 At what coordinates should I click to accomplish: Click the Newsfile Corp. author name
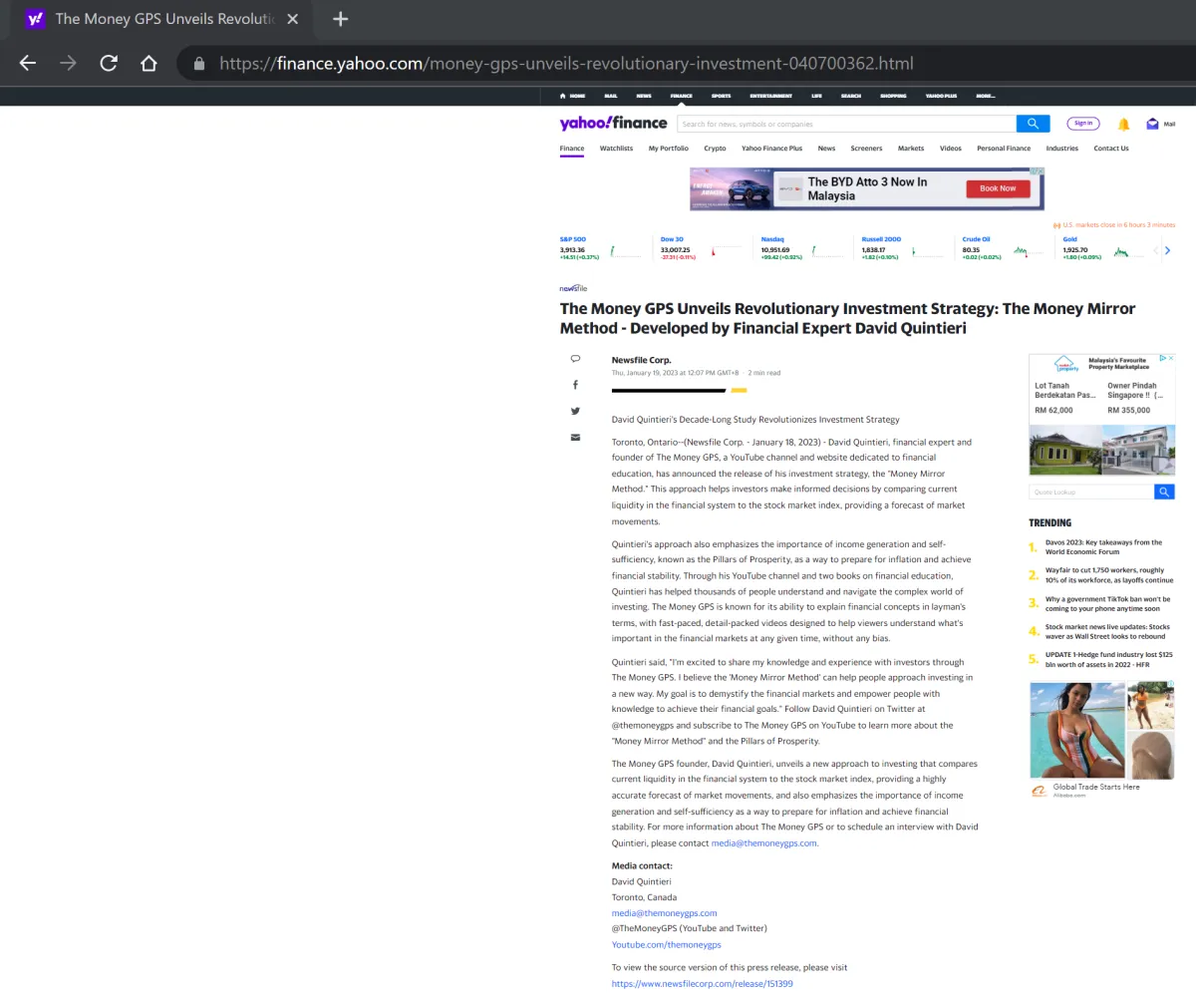[x=641, y=360]
